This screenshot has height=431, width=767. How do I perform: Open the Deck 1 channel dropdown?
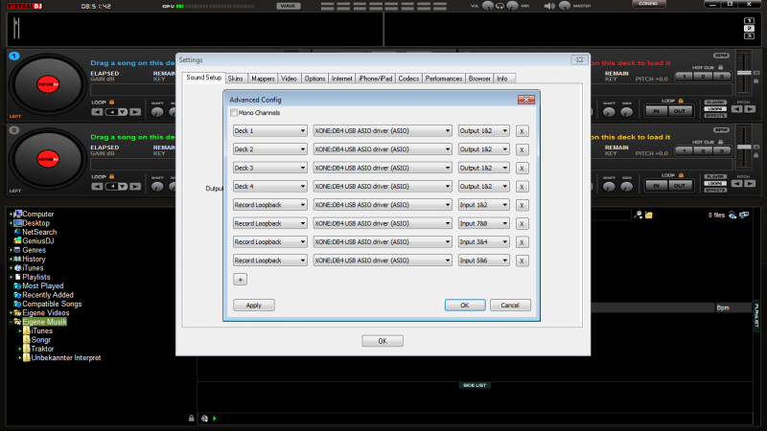[269, 131]
